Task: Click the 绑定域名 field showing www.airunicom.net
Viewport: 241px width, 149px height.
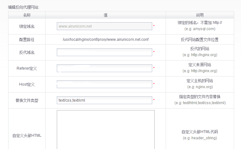Action: click(104, 26)
